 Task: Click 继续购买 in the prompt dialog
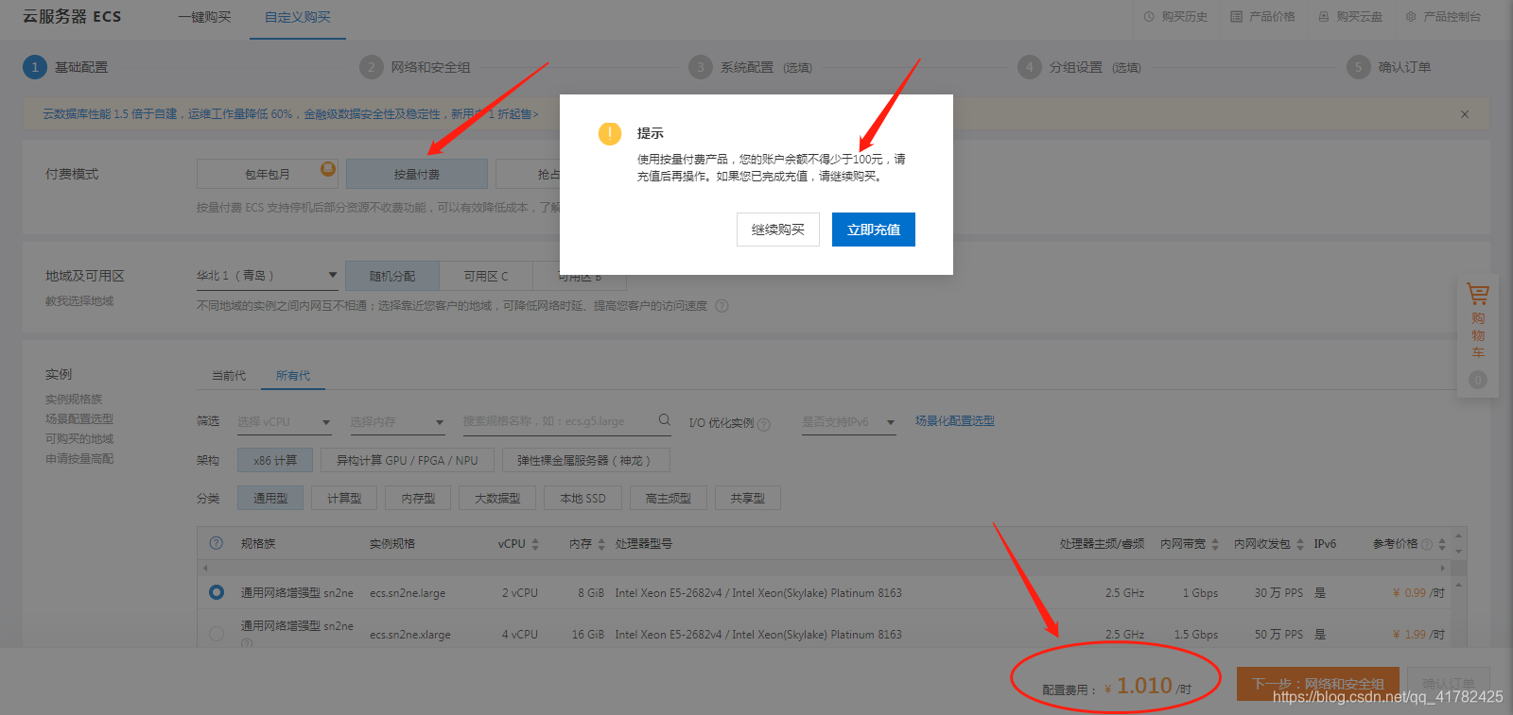point(778,230)
